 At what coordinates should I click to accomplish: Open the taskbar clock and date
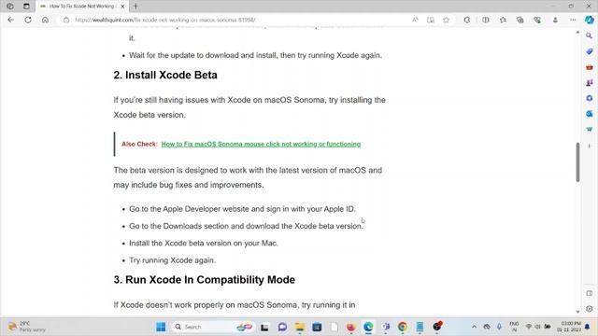pyautogui.click(x=569, y=327)
